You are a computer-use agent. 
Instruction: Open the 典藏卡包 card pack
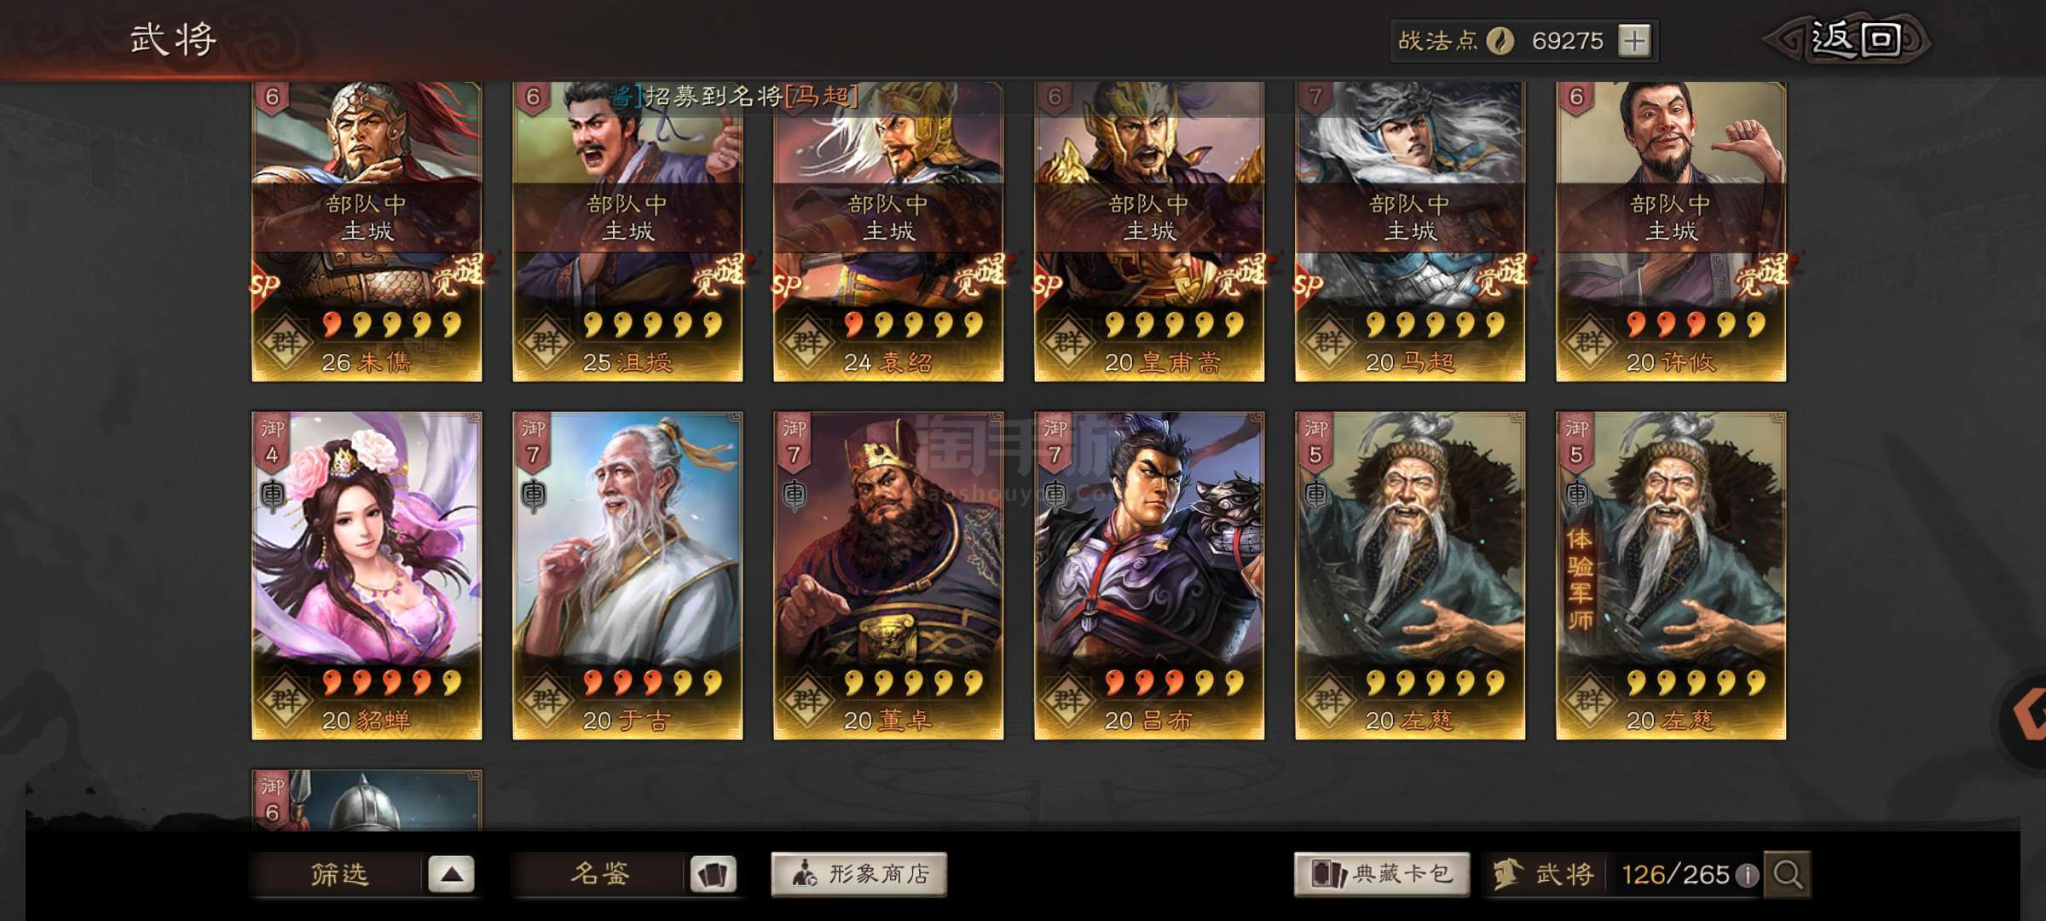point(1382,874)
